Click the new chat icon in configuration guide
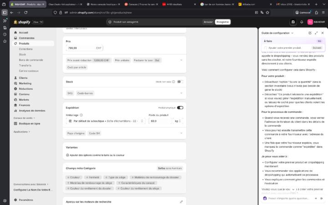Viewport: 328px width, 205px height. (310, 33)
